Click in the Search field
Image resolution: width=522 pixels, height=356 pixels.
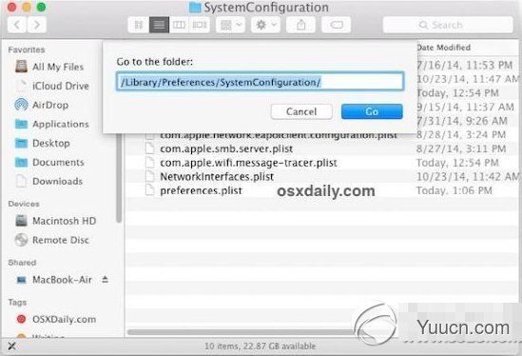point(448,25)
